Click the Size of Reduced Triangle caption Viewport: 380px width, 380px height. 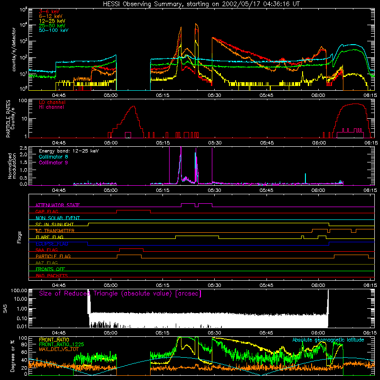point(120,294)
